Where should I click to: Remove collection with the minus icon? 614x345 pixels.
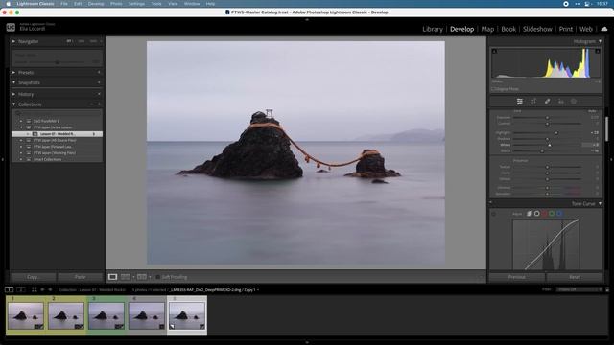(92, 104)
